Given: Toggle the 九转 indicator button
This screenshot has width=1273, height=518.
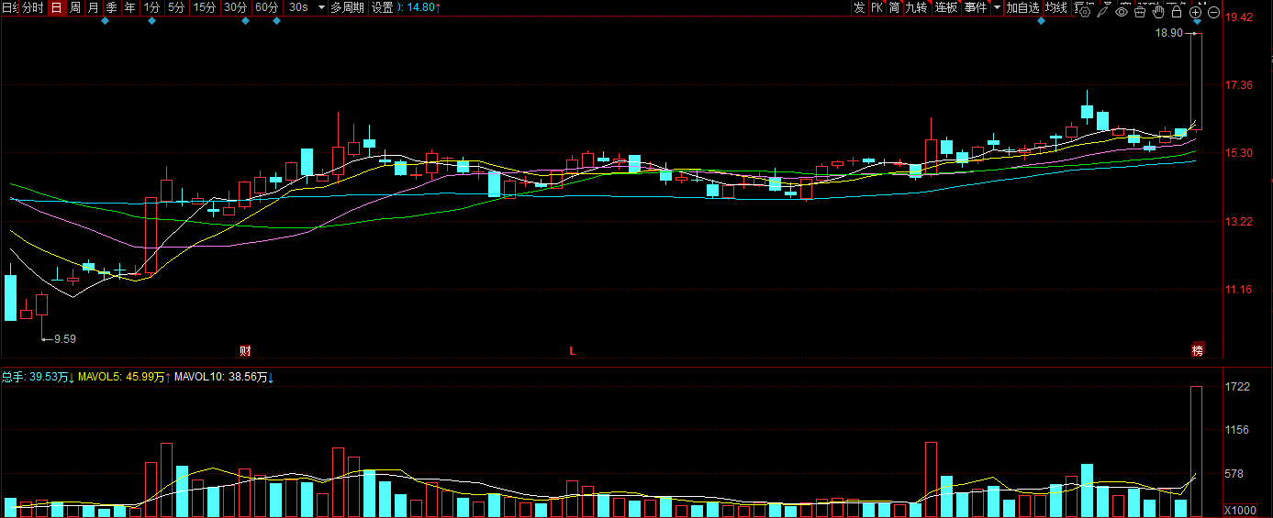Looking at the screenshot, I should click(916, 7).
